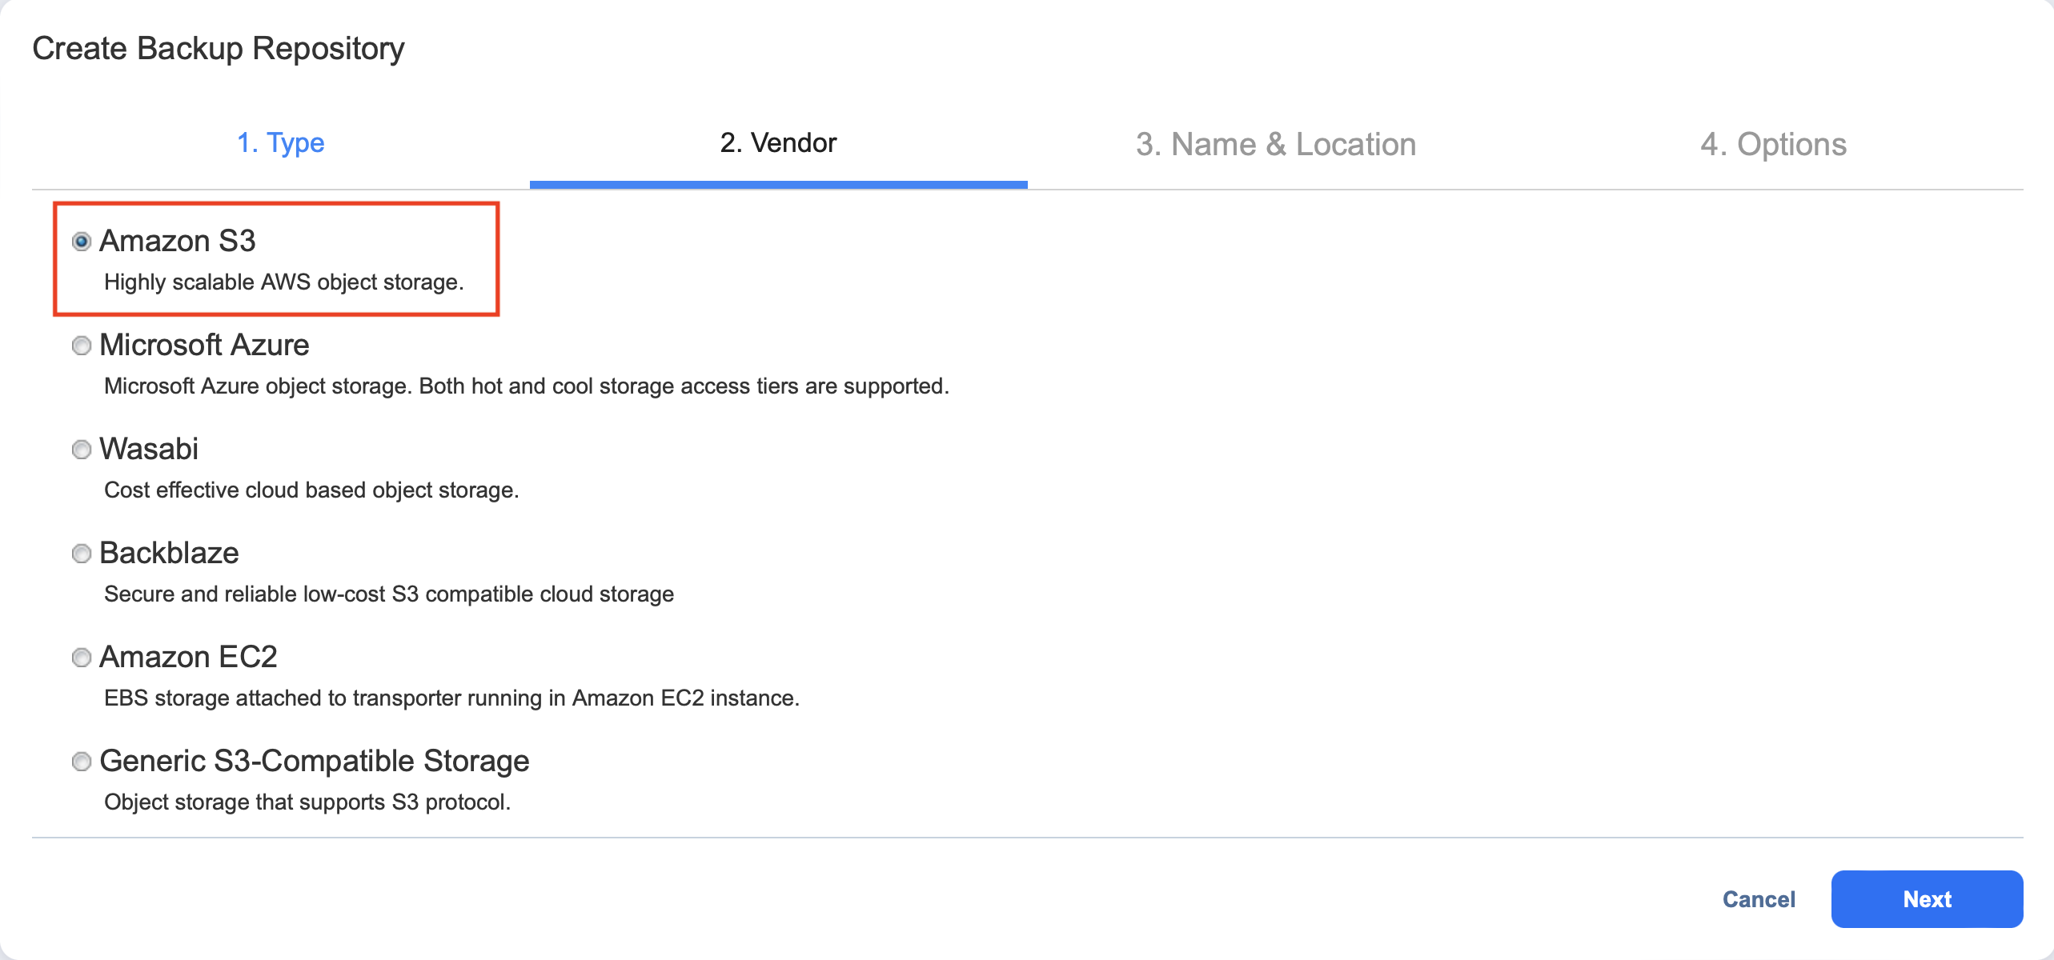The image size is (2054, 960).
Task: Click the Amazon EC2 label text
Action: 188,657
